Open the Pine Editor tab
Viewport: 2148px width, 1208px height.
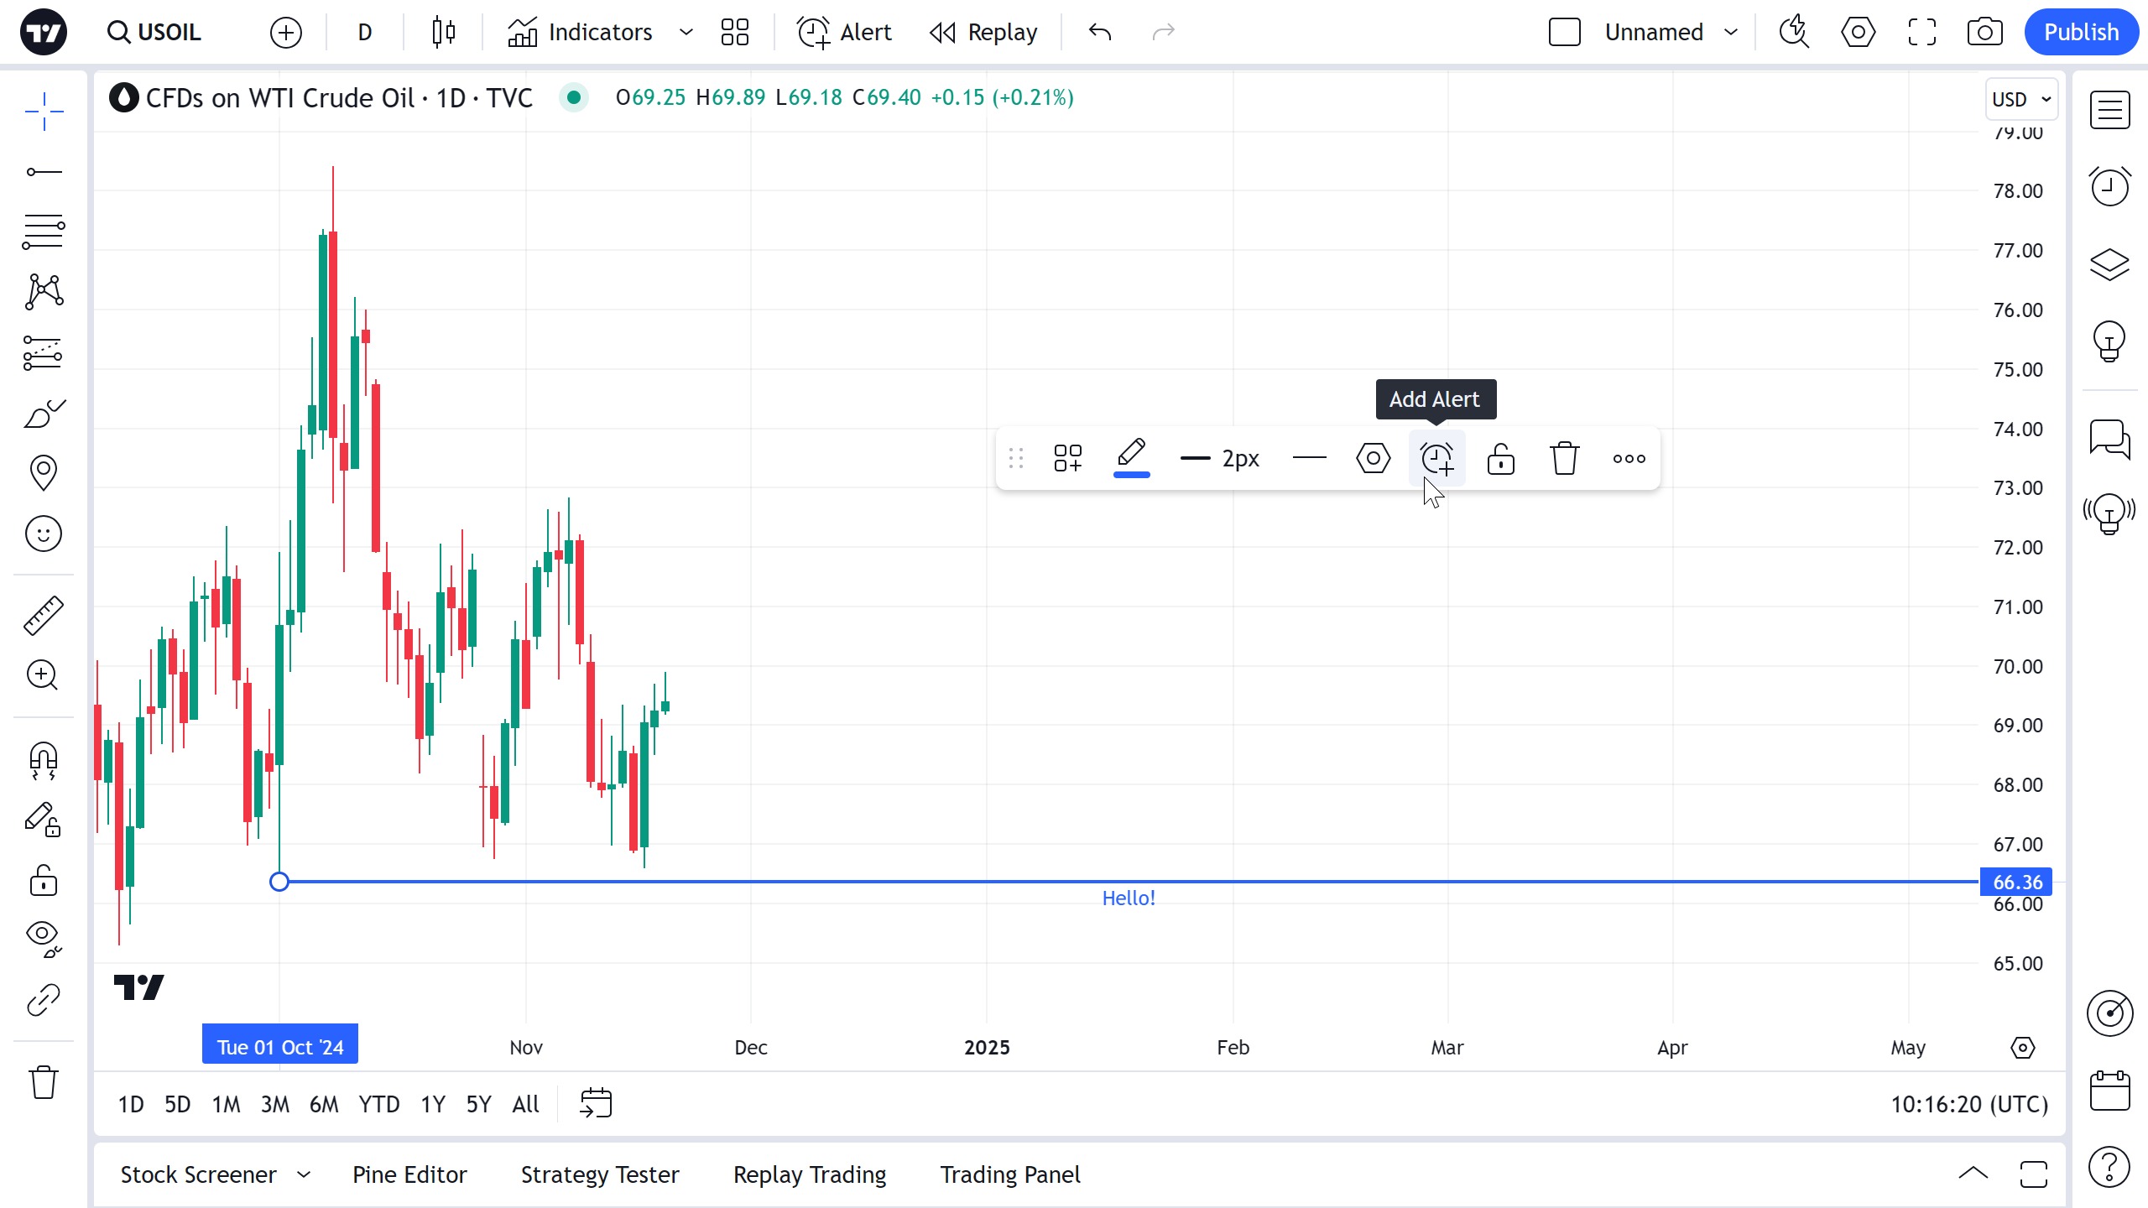409,1174
